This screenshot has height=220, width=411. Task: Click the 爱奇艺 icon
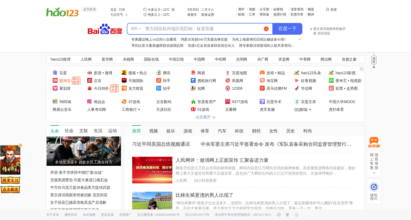(x=331, y=81)
